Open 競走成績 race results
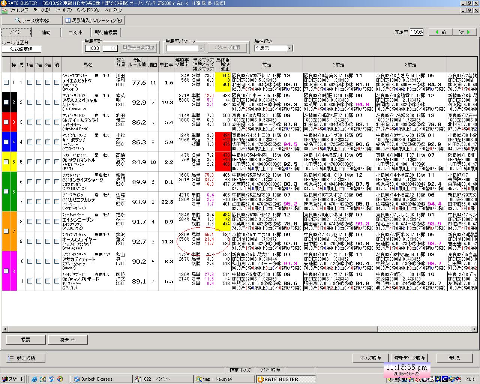Image resolution: width=480 pixels, height=384 pixels. [x=25, y=358]
